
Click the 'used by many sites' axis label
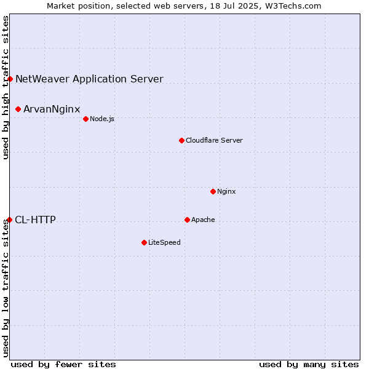309,365
